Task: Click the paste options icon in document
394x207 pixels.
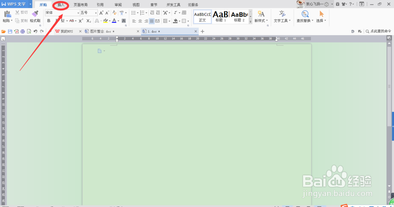Action: [100, 51]
